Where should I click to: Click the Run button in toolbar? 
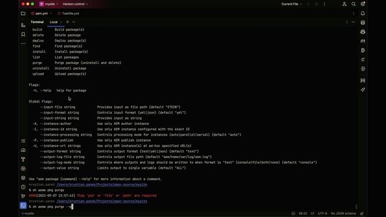[x=308, y=4]
